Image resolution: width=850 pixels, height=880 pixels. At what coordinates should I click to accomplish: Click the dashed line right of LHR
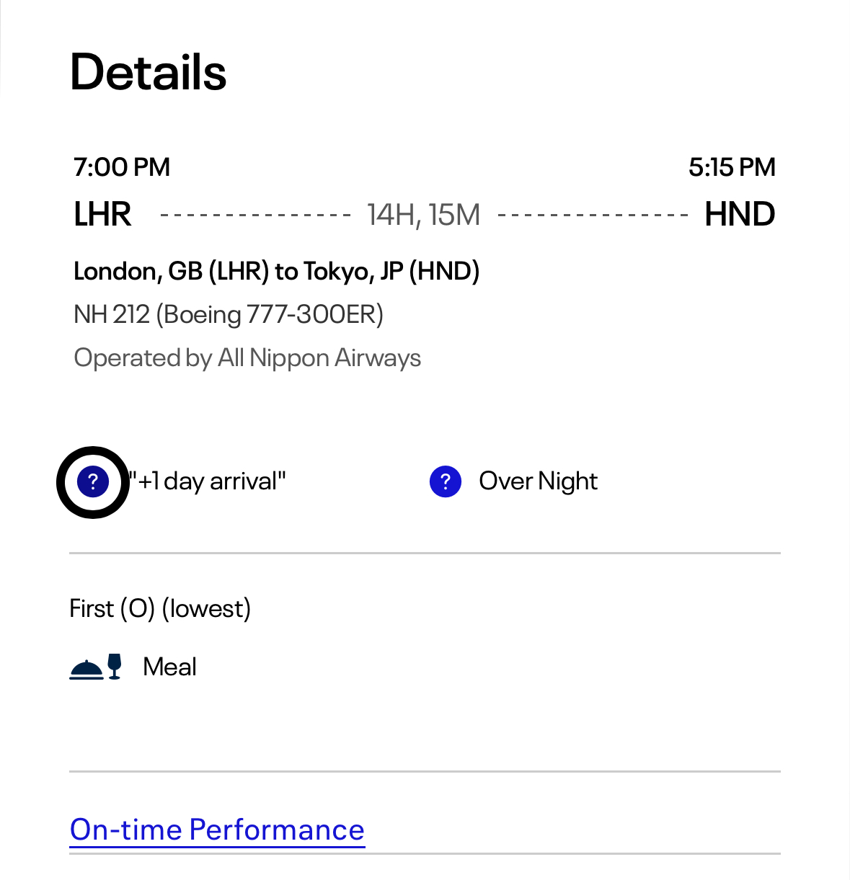(x=255, y=215)
